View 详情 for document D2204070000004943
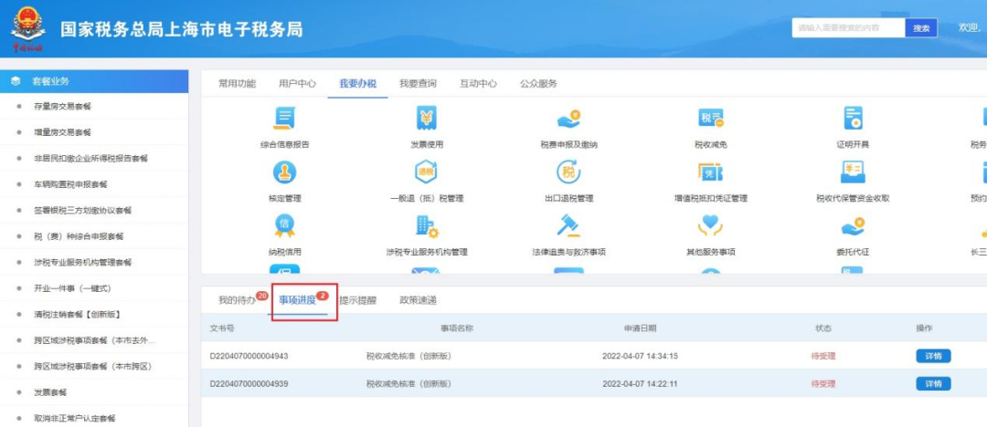 (x=933, y=356)
